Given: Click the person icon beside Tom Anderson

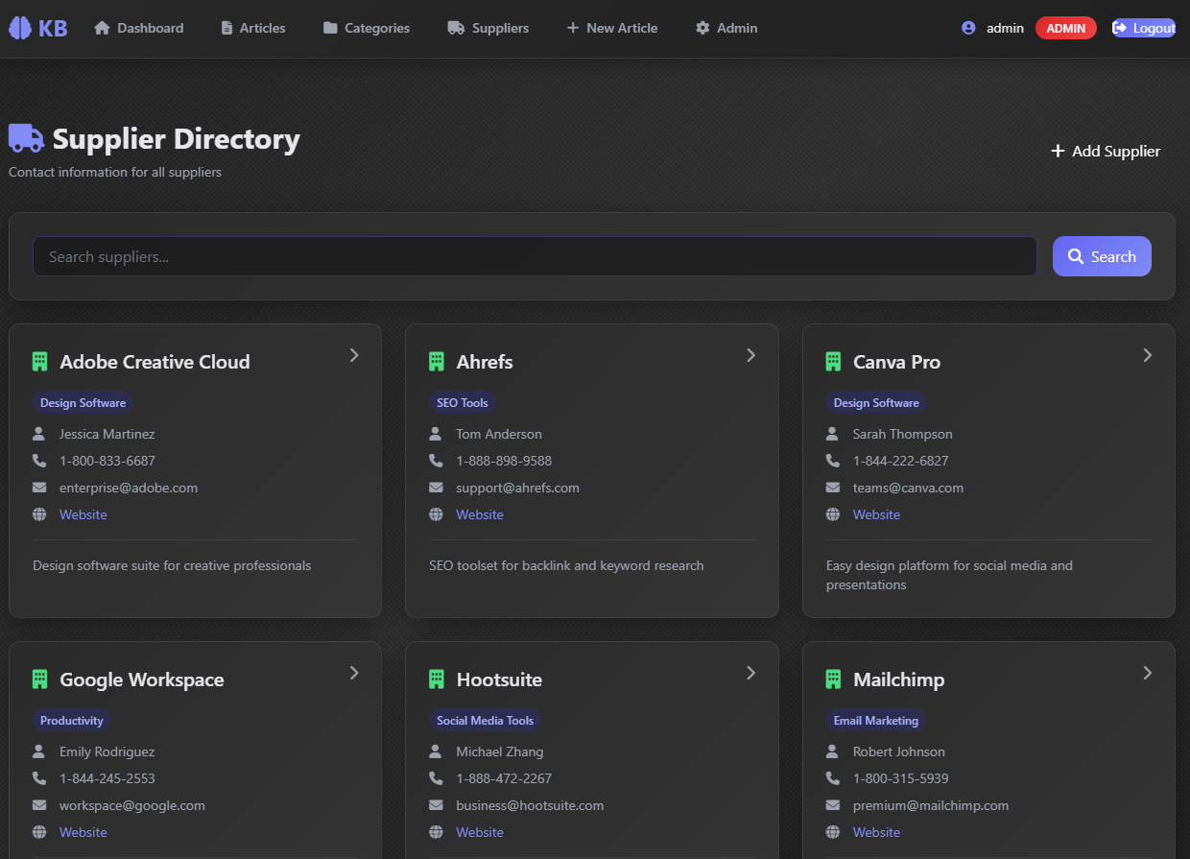Looking at the screenshot, I should (436, 434).
